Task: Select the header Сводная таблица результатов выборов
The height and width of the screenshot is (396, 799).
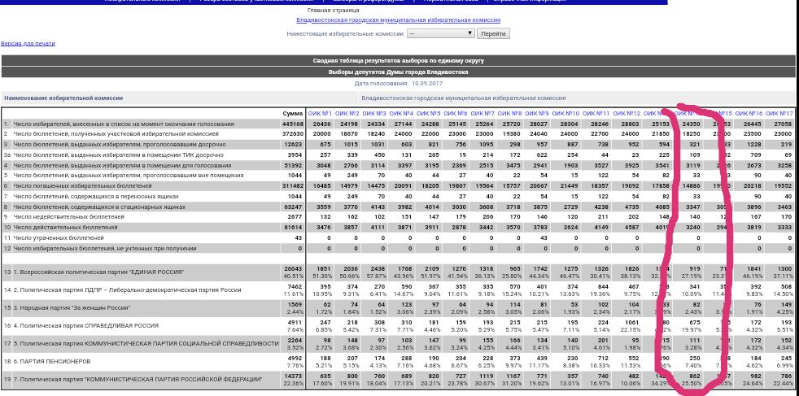Action: coord(399,61)
